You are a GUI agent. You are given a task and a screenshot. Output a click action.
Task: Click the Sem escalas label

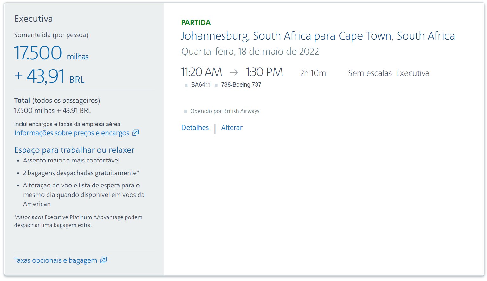370,73
